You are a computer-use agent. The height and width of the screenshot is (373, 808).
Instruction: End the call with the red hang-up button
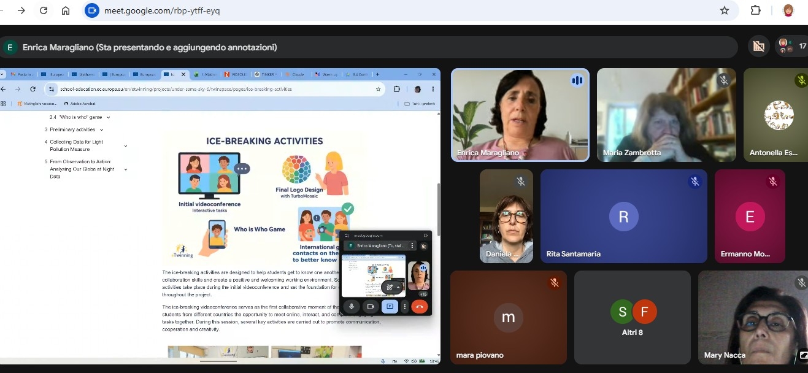click(x=420, y=306)
